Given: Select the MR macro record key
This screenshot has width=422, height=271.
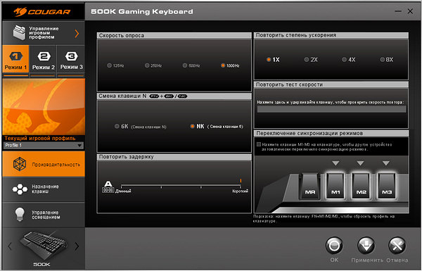Looking at the screenshot, I should coord(310,186).
